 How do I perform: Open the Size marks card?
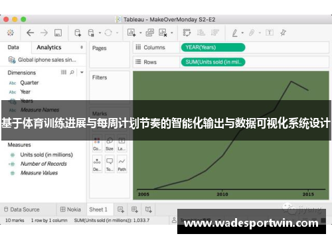tap(110, 143)
